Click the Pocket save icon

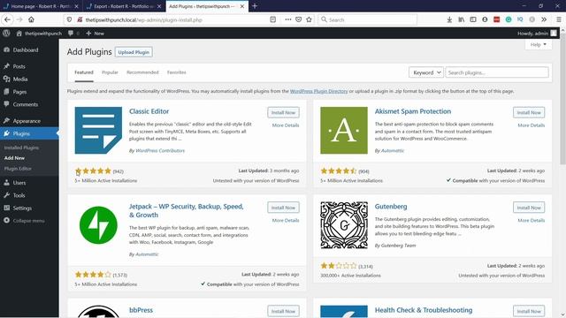(299, 19)
